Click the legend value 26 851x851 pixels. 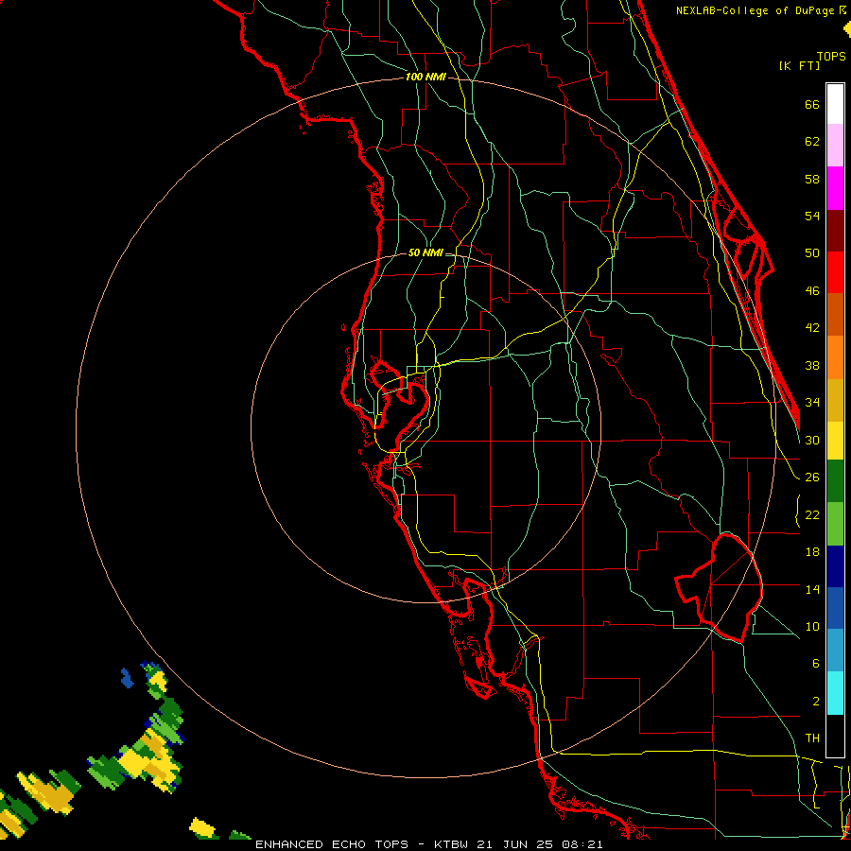click(812, 478)
